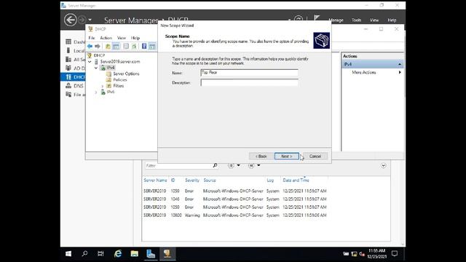Click the blue Help icon in DHCP toolbar
This screenshot has height=262, width=466.
click(144, 47)
